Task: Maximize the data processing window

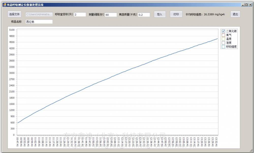Action: click(246, 5)
